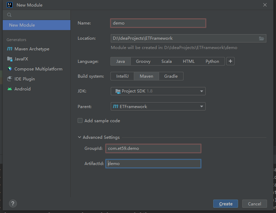Click inside the ArtifactId input field

click(153, 163)
